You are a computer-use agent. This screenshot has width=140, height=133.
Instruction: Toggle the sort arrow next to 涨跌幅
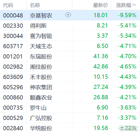point(134,5)
